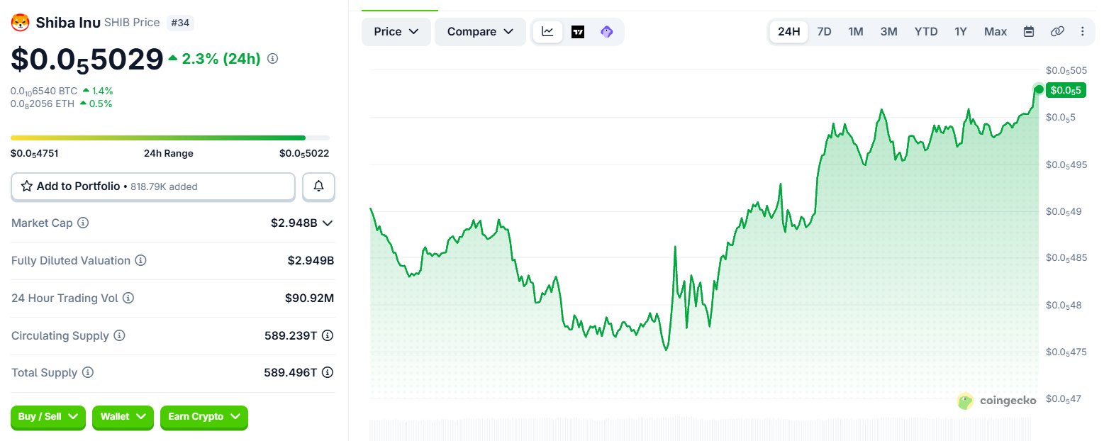This screenshot has width=1104, height=441.
Task: Click the $2.949B valuation value
Action: 311,260
